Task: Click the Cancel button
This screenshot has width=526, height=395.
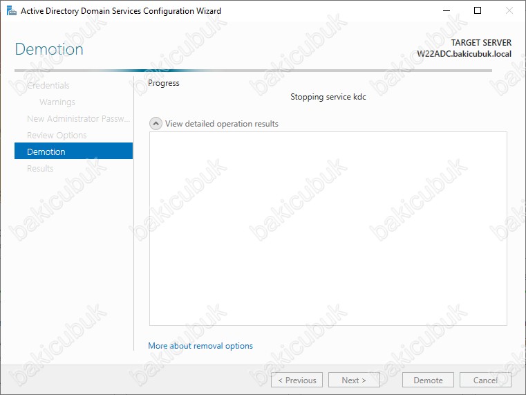Action: coord(485,380)
